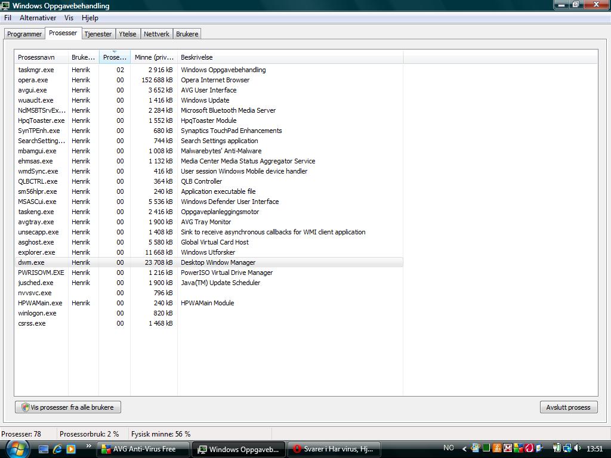Sort by the Minne (privat) column header
Viewport: 611px width, 458px height.
(154, 57)
